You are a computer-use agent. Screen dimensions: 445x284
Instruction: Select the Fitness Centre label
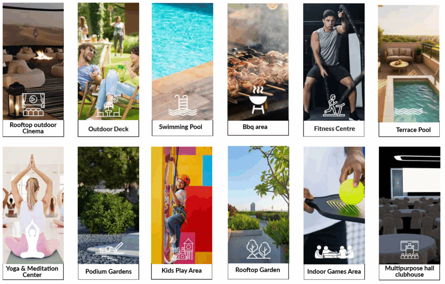tap(334, 129)
